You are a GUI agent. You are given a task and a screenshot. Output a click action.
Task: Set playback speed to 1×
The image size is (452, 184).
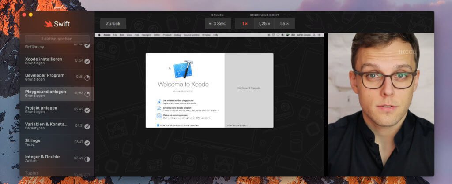(x=245, y=24)
